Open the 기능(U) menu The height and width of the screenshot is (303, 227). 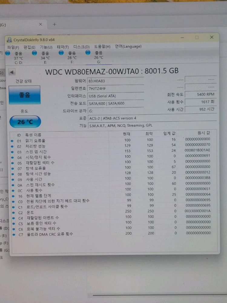[46, 47]
